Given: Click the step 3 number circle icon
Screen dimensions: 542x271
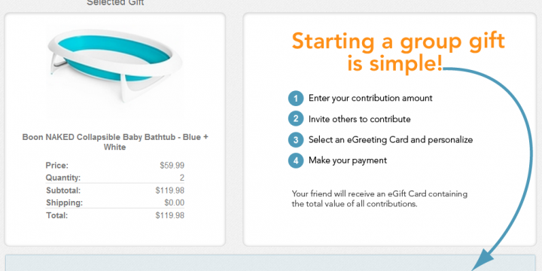Looking at the screenshot, I should point(296,140).
